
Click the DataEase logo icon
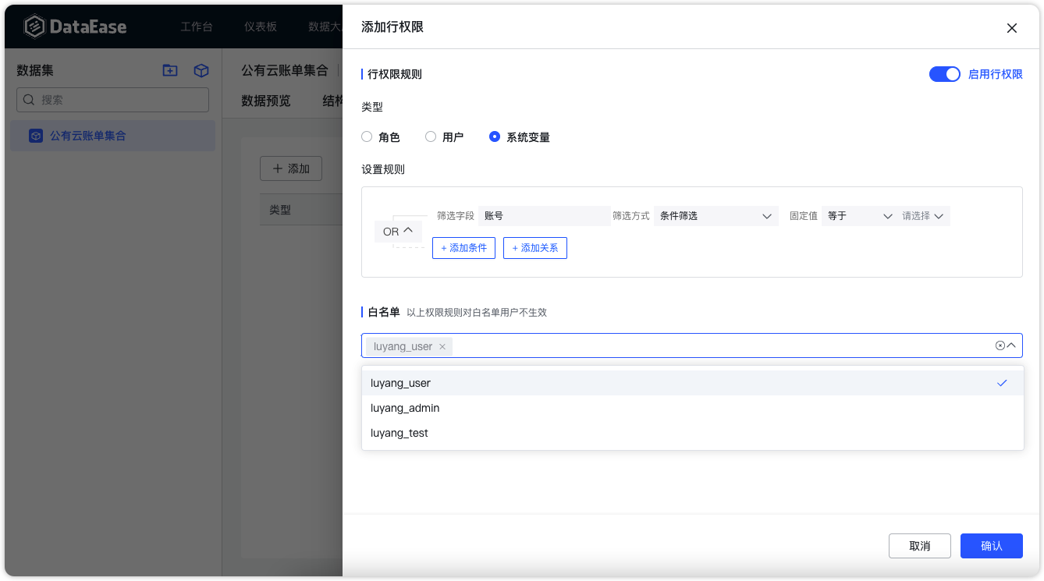click(34, 27)
